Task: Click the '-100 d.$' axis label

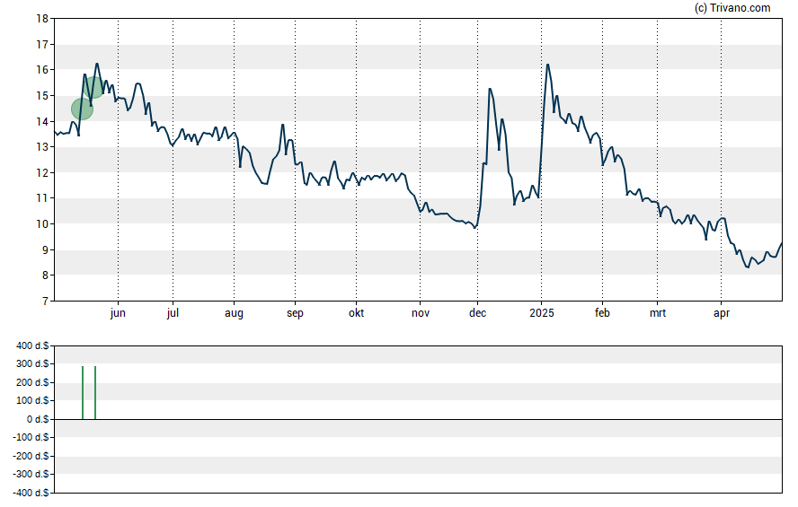Action: click(31, 437)
